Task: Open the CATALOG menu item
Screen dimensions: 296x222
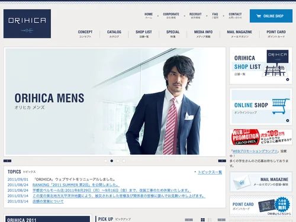Action: pyautogui.click(x=114, y=34)
